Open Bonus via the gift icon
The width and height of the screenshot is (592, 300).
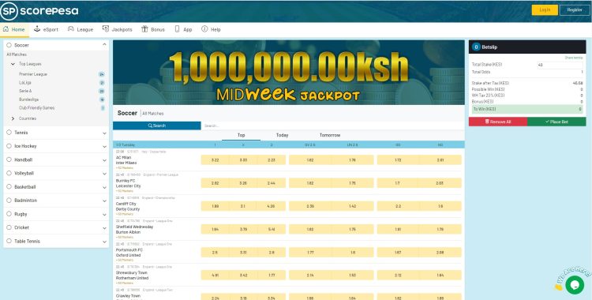pos(144,29)
